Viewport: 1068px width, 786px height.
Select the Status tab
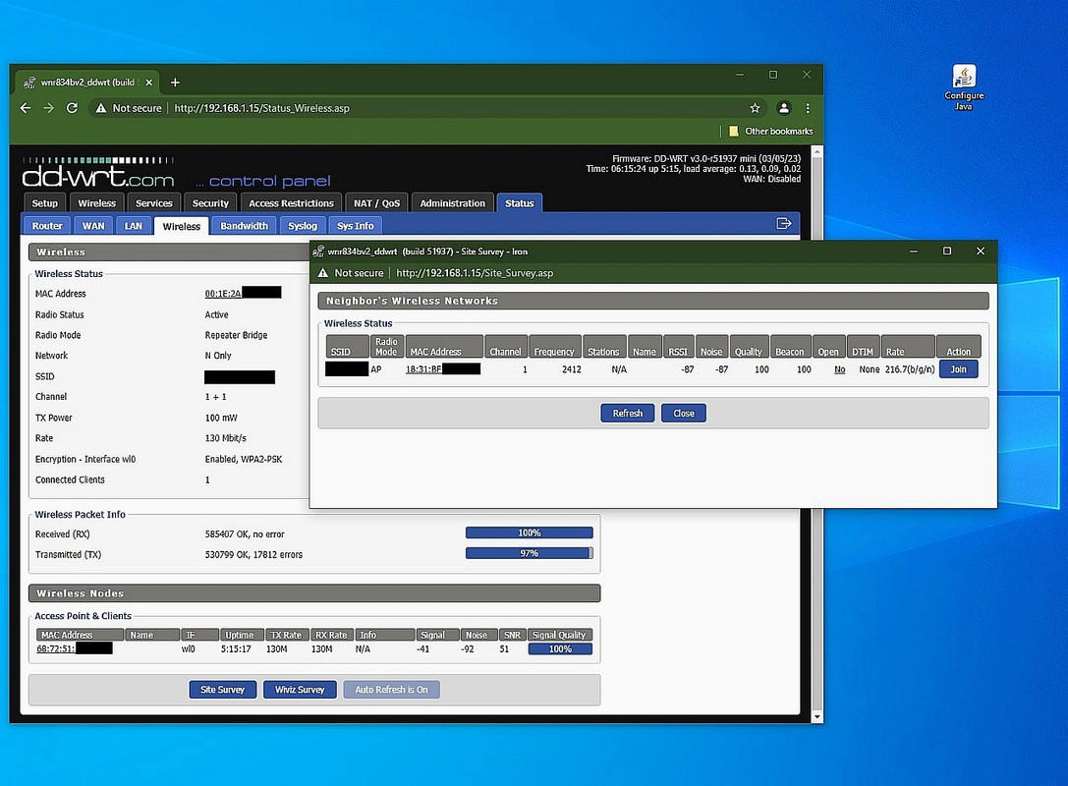tap(519, 203)
